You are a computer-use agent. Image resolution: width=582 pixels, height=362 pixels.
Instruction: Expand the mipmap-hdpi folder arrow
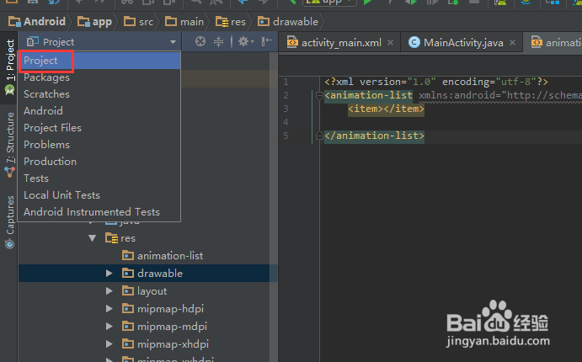(x=109, y=309)
